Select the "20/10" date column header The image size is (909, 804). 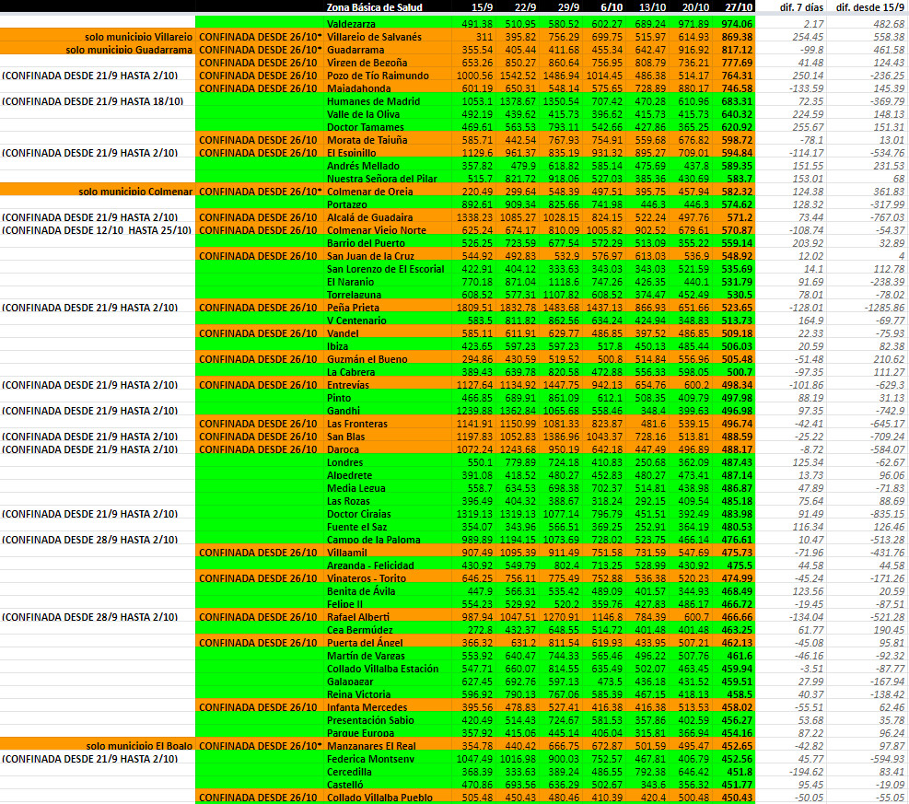tap(695, 7)
